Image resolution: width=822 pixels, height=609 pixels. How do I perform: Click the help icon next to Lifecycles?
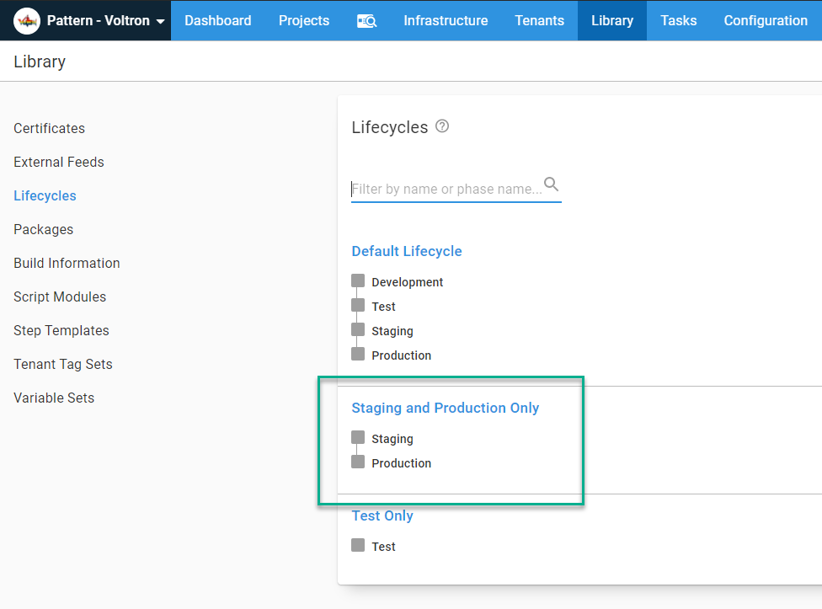click(441, 126)
